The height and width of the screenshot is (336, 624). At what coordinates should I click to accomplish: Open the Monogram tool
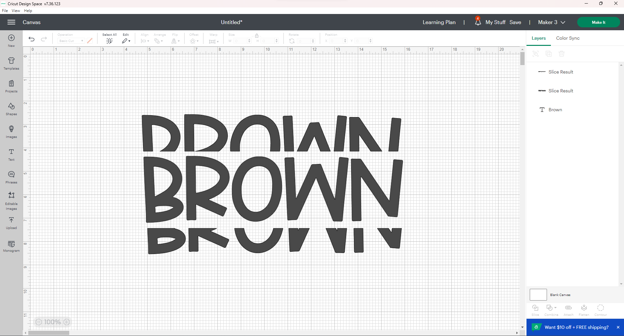coord(11,246)
